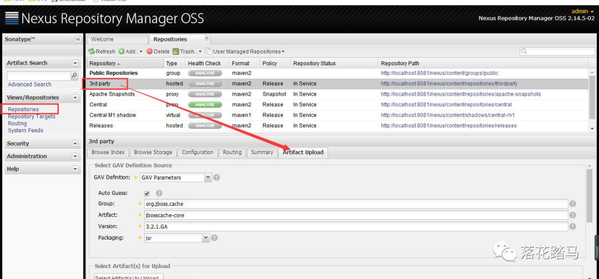599x279 pixels.
Task: Click the Artifact Search input field
Action: coord(39,75)
